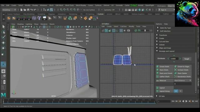Toggle the pause viewport icon in status line
The width and height of the screenshot is (200, 112).
tap(150, 10)
